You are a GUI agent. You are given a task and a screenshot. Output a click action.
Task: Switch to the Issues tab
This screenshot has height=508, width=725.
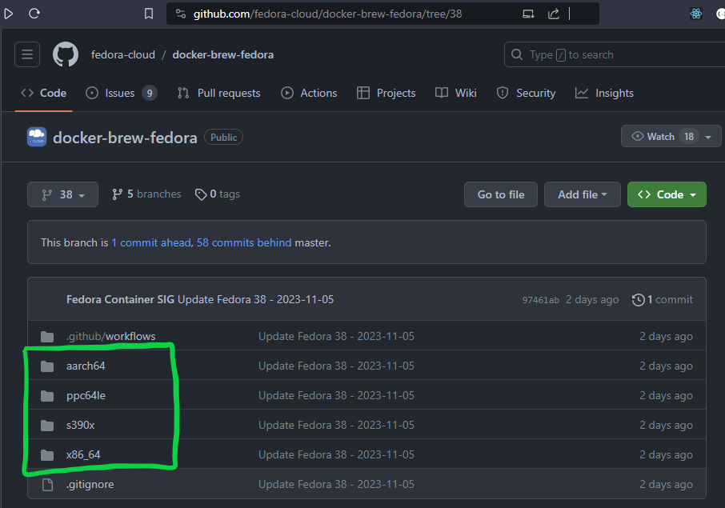pyautogui.click(x=120, y=93)
